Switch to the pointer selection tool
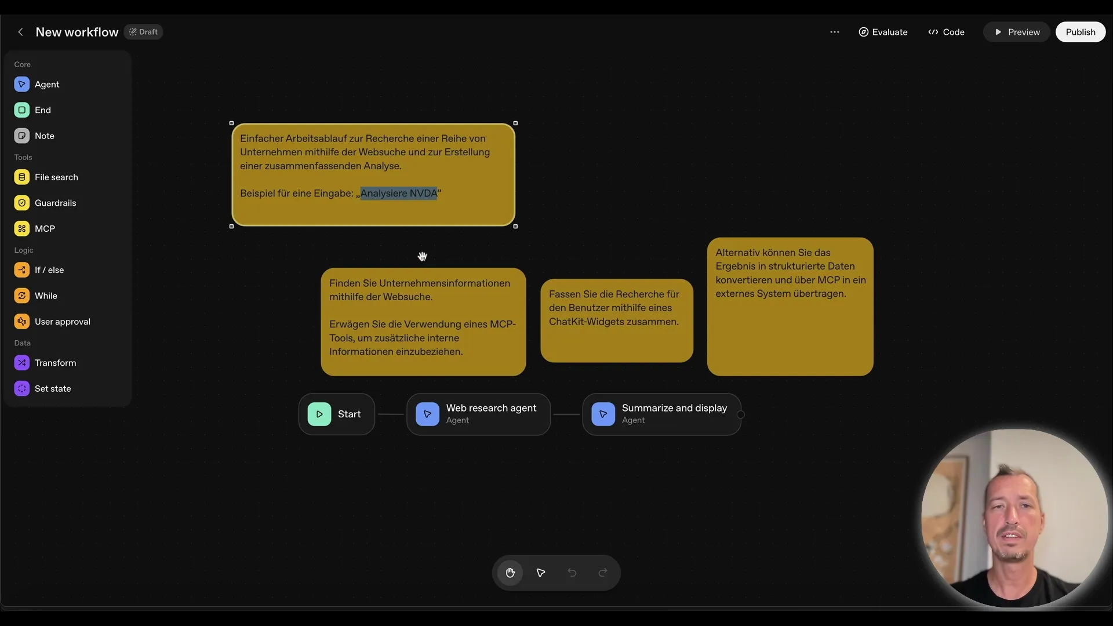Viewport: 1113px width, 626px height. (540, 573)
